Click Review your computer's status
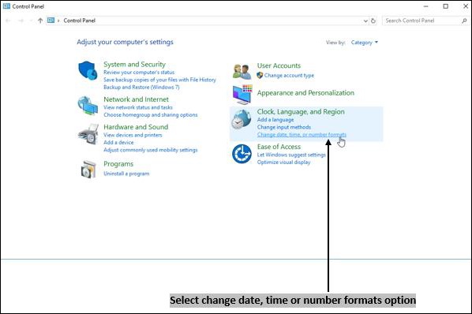The image size is (472, 314). coord(139,73)
